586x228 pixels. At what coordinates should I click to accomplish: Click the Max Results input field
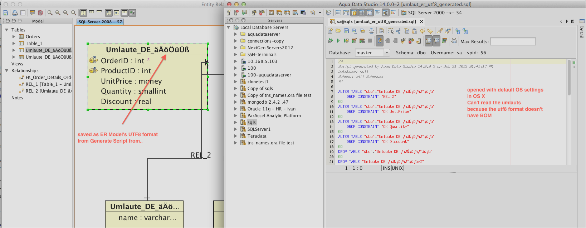(513, 41)
